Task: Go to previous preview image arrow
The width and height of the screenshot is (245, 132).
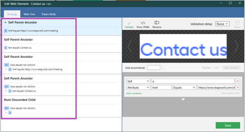Action: coord(129,46)
